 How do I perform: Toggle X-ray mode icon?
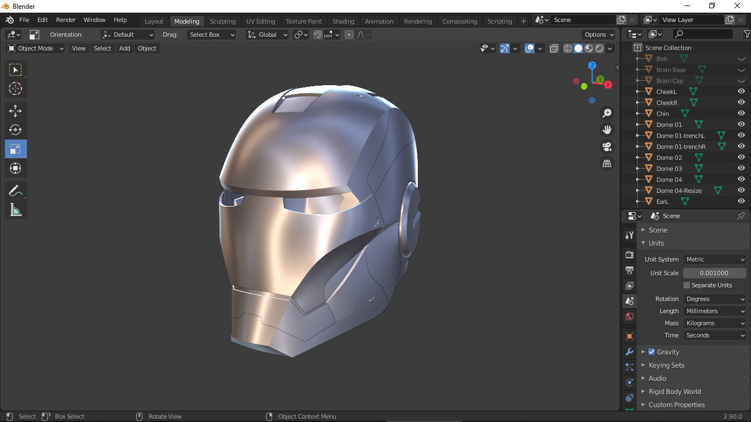[x=554, y=48]
